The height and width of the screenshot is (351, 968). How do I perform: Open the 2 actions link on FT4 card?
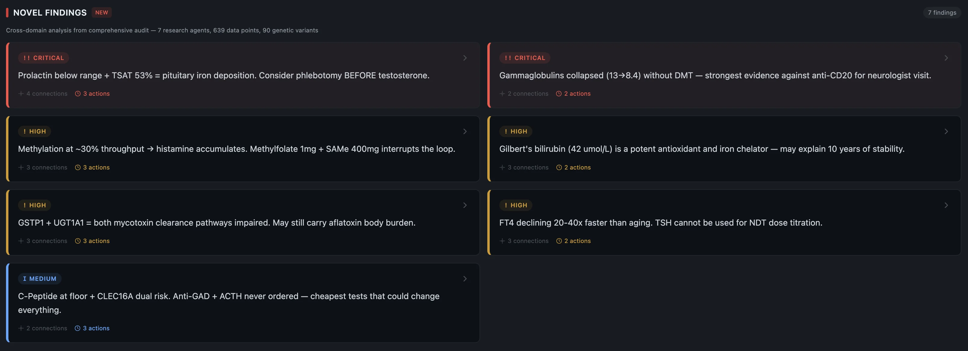577,241
